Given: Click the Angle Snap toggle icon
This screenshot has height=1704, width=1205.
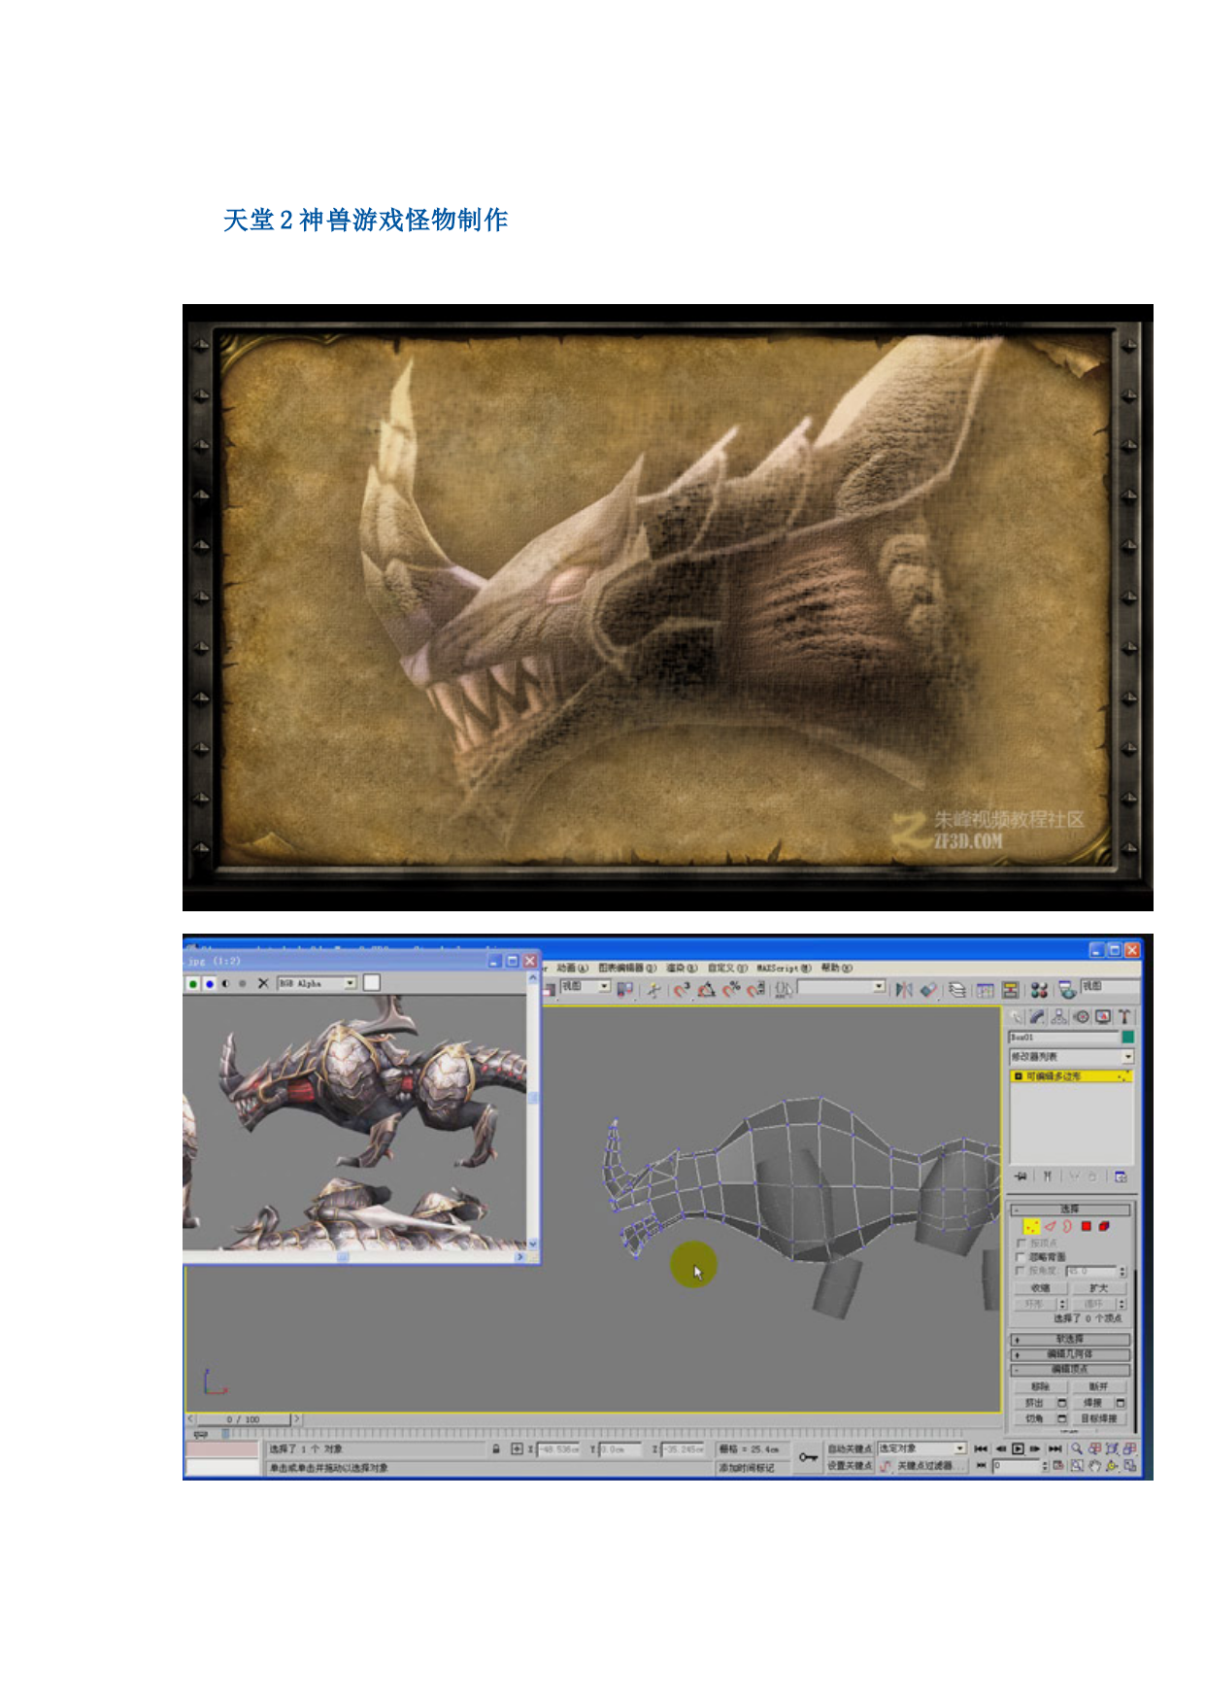Looking at the screenshot, I should [x=706, y=989].
